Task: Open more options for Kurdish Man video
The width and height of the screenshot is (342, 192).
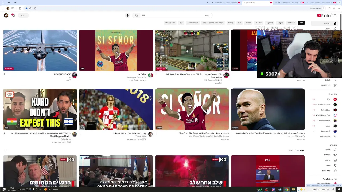Action: [4, 133]
